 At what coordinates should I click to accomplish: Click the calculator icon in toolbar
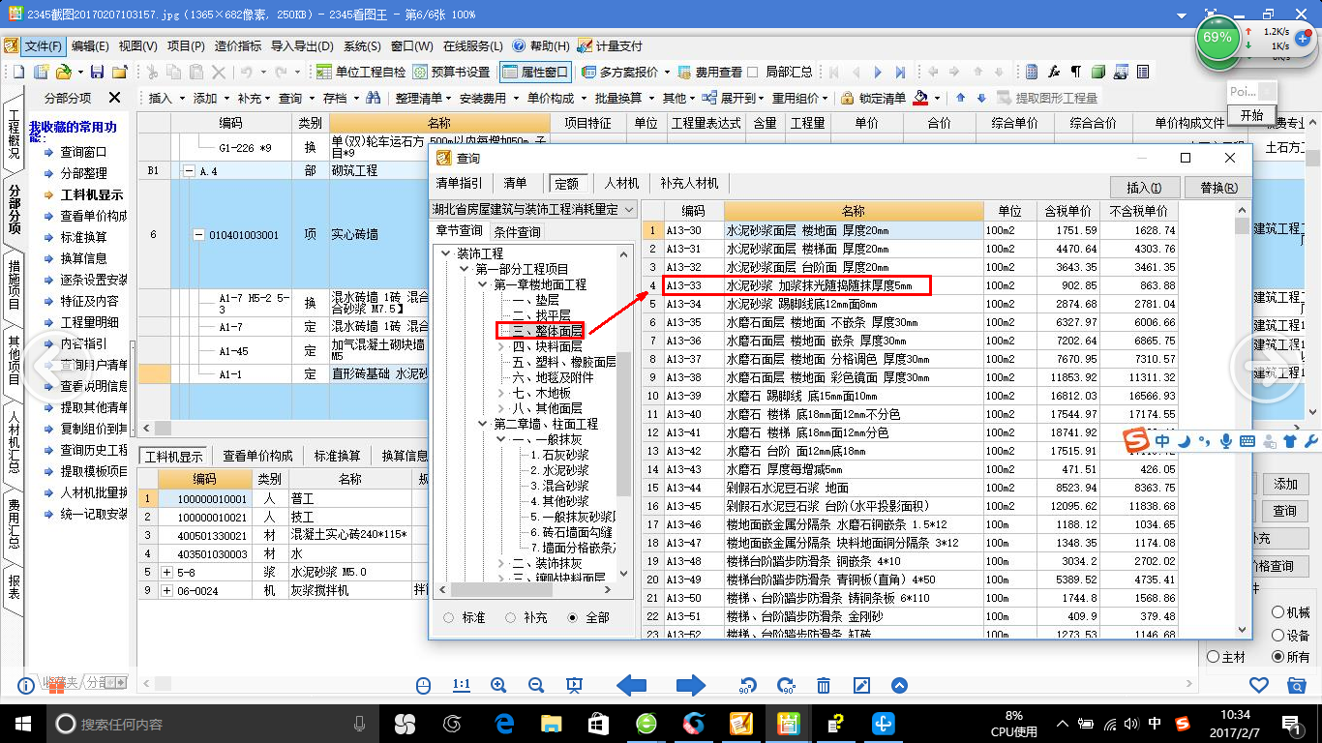click(x=1032, y=73)
